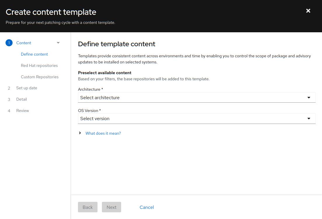Open the Define content sub-step
Screen dimensions: 322x219
pos(34,54)
